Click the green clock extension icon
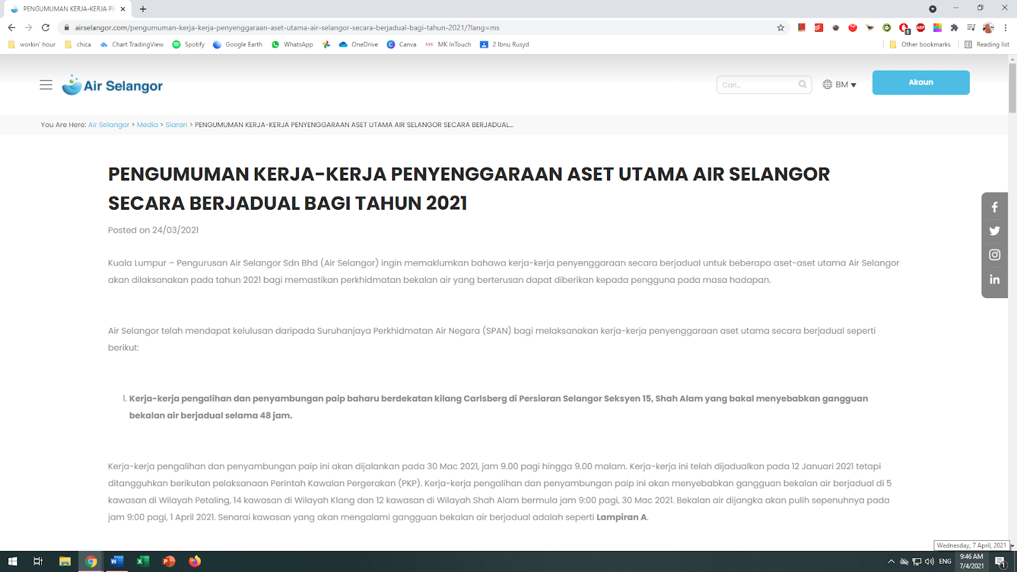 (x=887, y=27)
